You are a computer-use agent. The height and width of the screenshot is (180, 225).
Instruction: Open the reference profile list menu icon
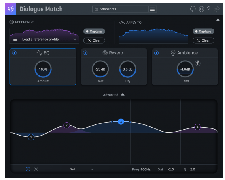15,39
